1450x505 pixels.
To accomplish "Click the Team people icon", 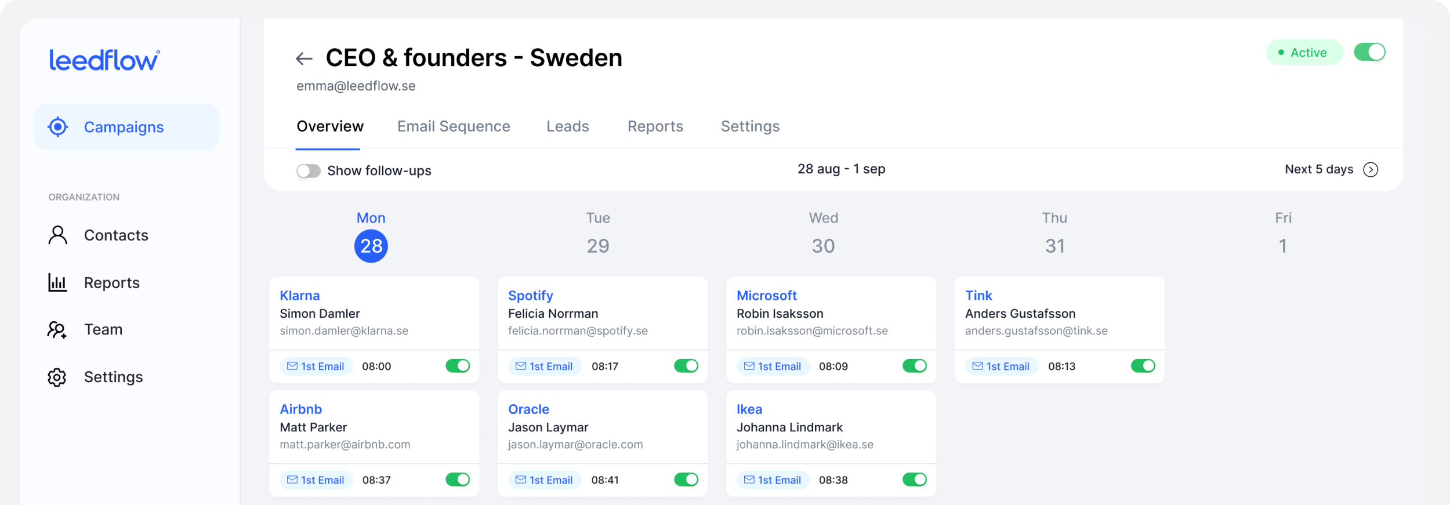I will point(57,330).
